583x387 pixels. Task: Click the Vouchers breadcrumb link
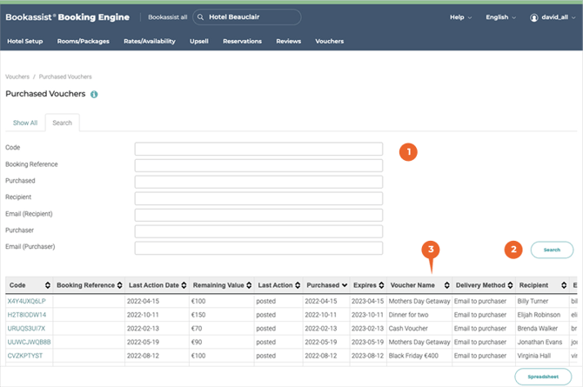point(17,77)
